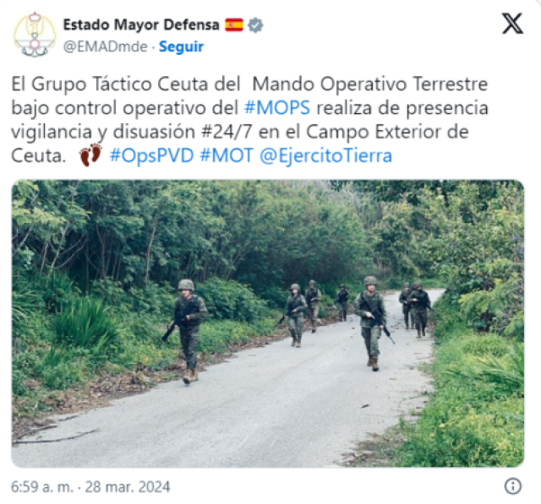
Task: Click the 6:59 a. m. time
Action: [42, 487]
